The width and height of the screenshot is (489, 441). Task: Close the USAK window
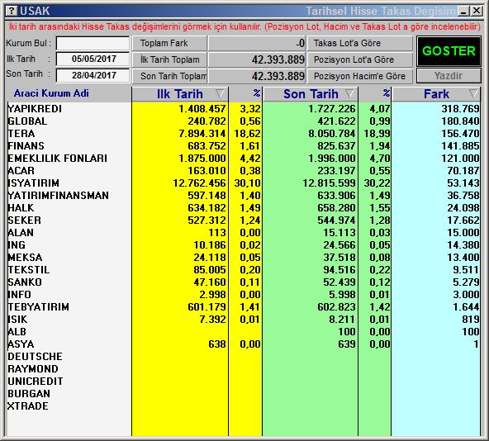(x=477, y=12)
